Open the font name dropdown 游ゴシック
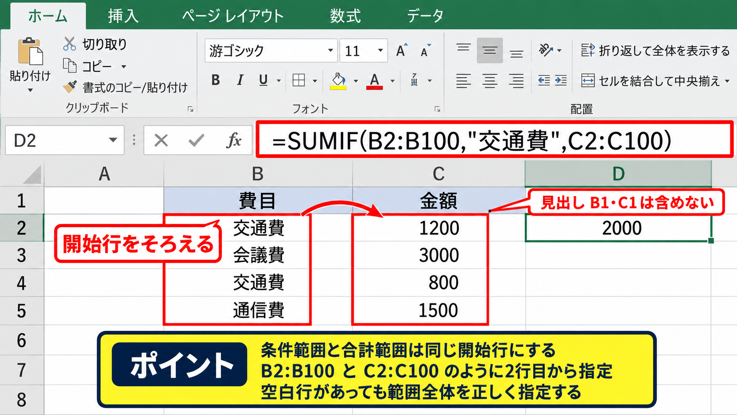 [330, 50]
